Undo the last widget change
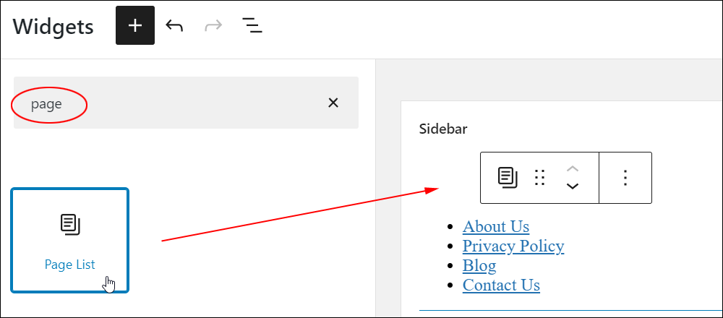The height and width of the screenshot is (318, 723). [174, 26]
